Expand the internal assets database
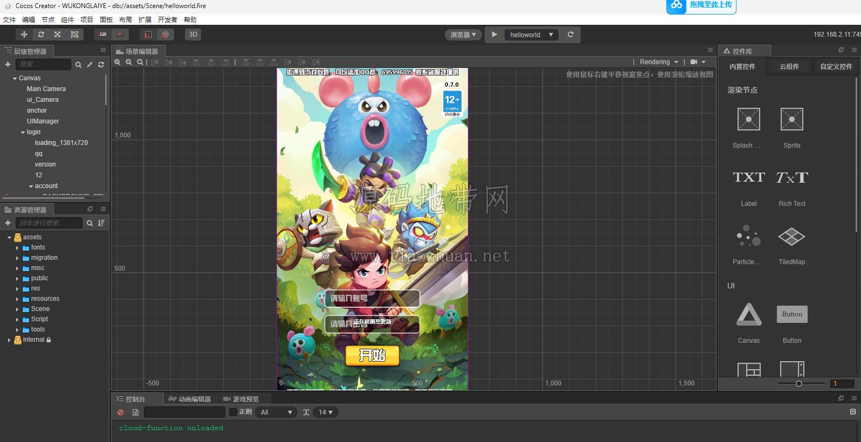Image resolution: width=861 pixels, height=442 pixels. [x=9, y=340]
